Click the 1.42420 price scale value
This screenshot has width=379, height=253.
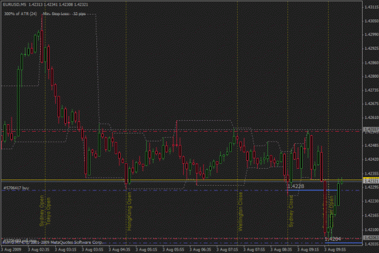pyautogui.click(x=372, y=159)
